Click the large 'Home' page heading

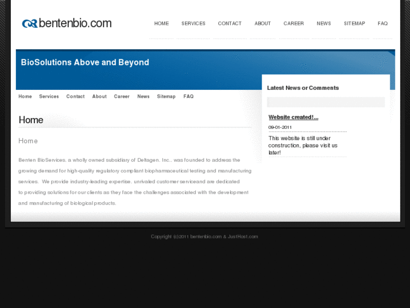(x=31, y=120)
